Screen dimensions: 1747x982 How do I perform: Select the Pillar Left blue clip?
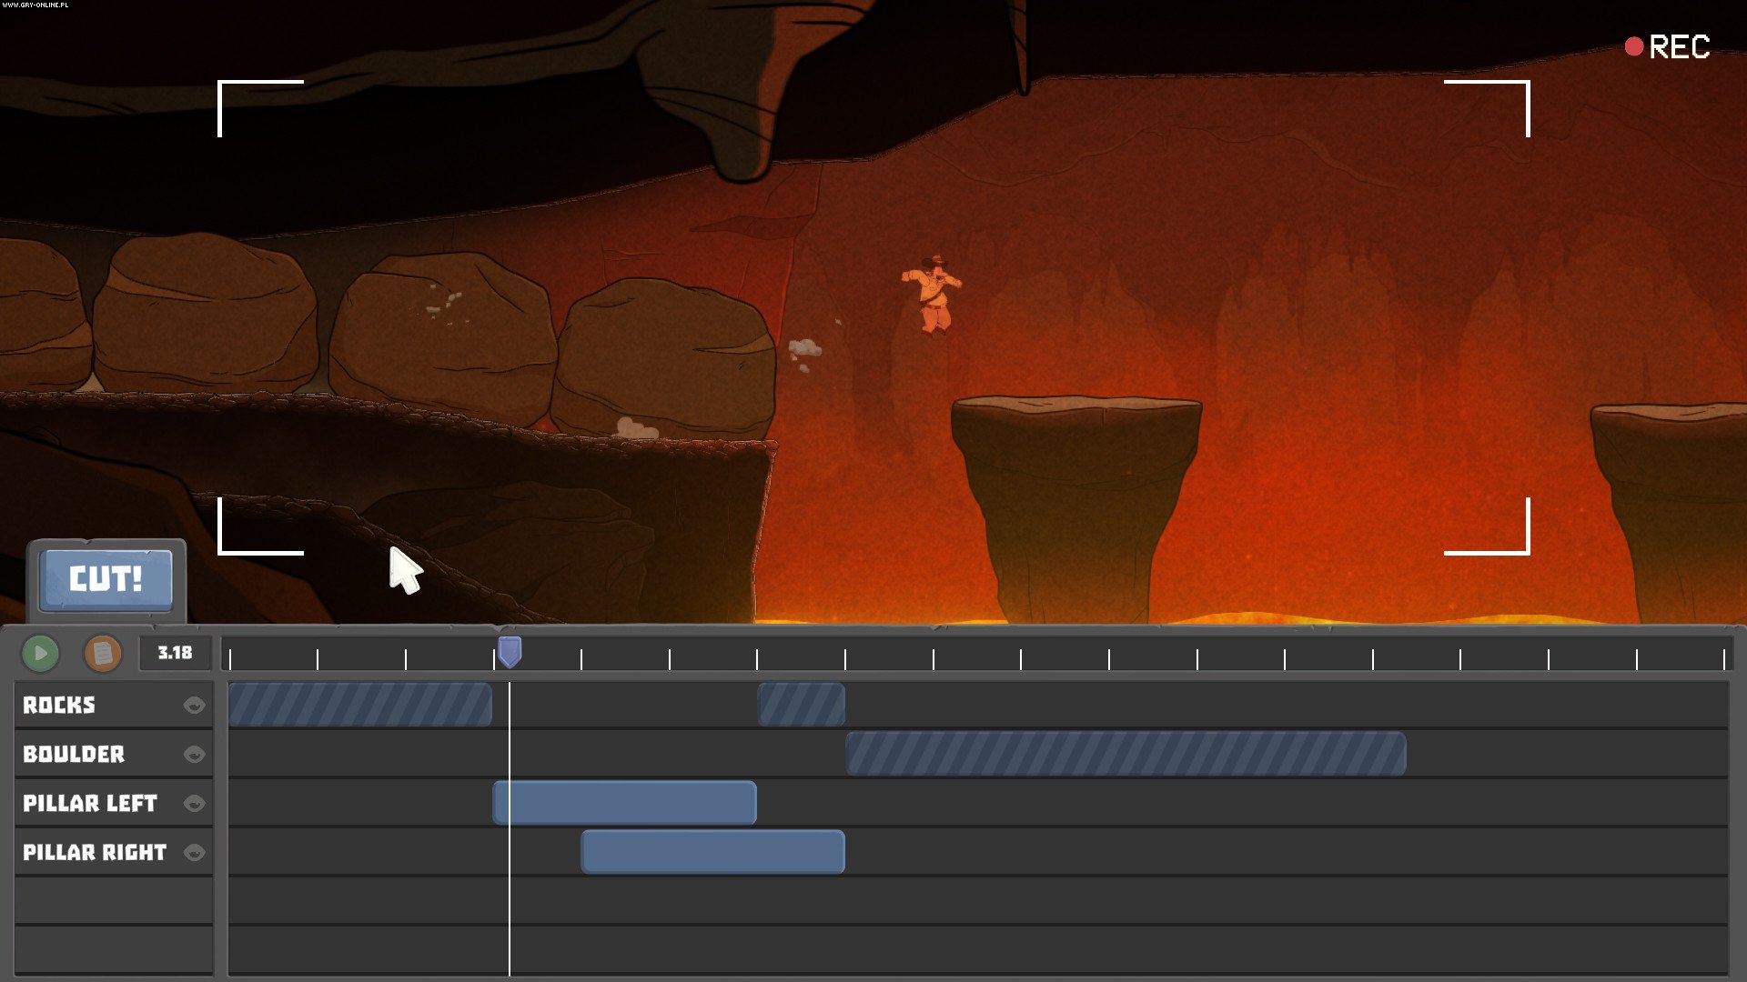[x=625, y=803]
